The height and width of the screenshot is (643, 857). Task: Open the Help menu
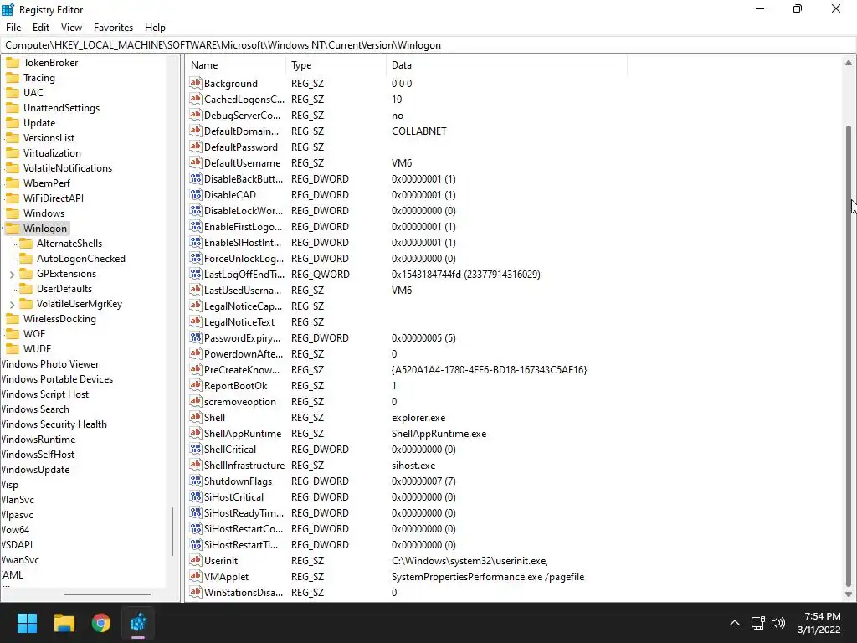[155, 28]
